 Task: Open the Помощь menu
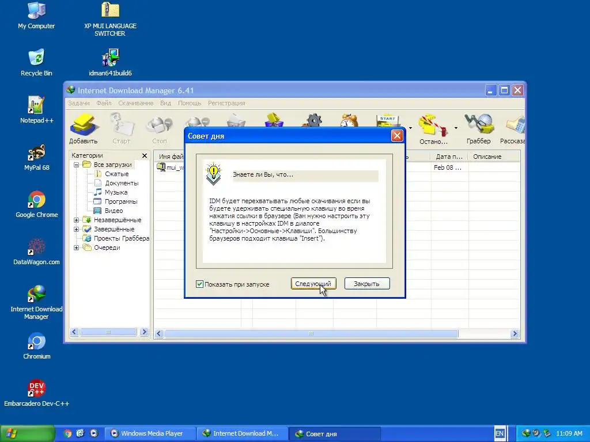(x=190, y=103)
